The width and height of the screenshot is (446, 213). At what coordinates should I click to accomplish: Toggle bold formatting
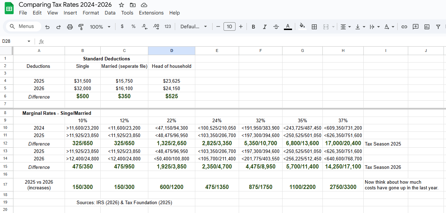tap(253, 27)
